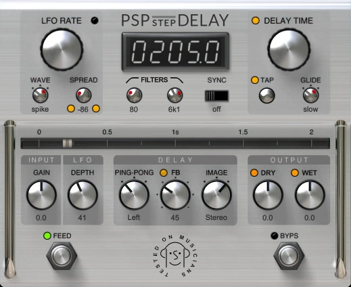This screenshot has height=287, width=351.
Task: Click the gain value 0.0 under GAIN
Action: point(41,218)
